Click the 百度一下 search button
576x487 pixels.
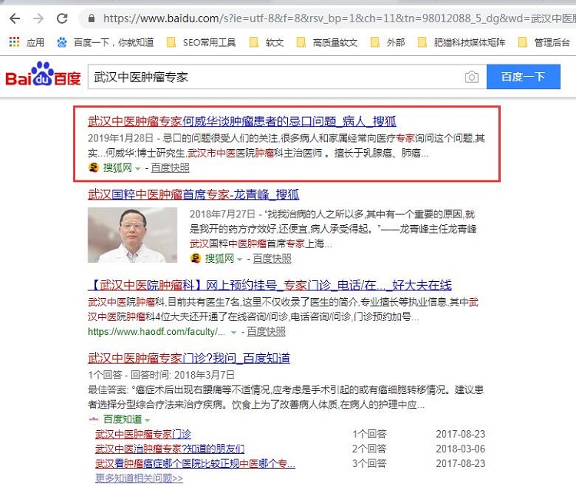coord(524,77)
